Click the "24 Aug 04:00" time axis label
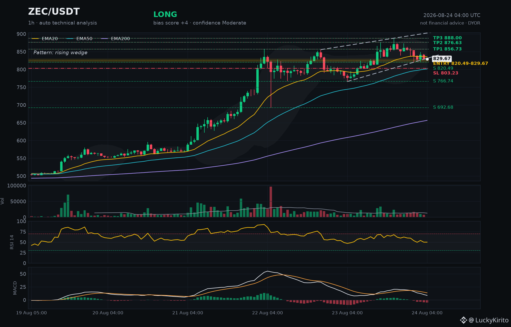This screenshot has width=511, height=327. 427,313
